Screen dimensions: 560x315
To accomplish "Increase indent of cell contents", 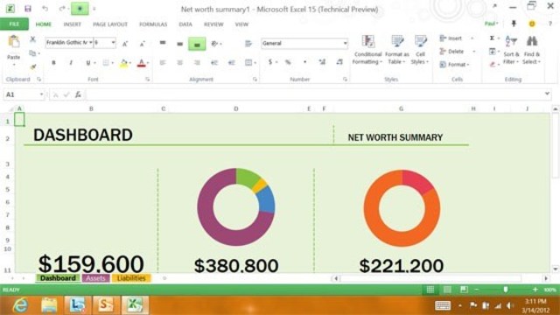I will [231, 63].
